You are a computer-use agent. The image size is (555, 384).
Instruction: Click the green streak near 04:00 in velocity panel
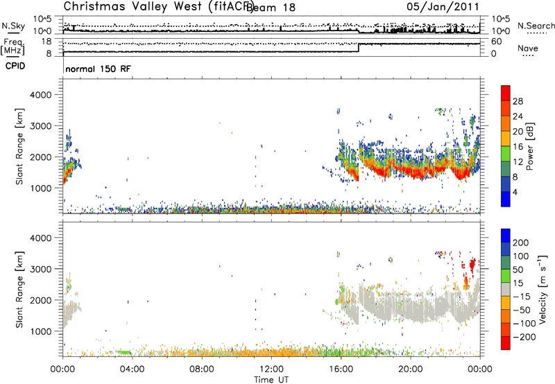[124, 352]
